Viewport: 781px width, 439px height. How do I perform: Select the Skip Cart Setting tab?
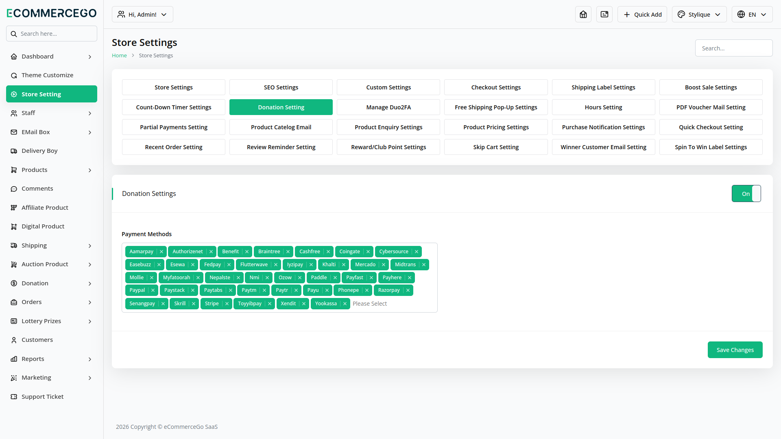(x=496, y=147)
